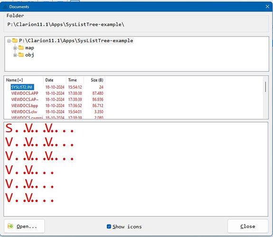Image resolution: width=273 pixels, height=237 pixels.
Task: Select the VIEWDOCS.AP~ file
Action: 25,100
